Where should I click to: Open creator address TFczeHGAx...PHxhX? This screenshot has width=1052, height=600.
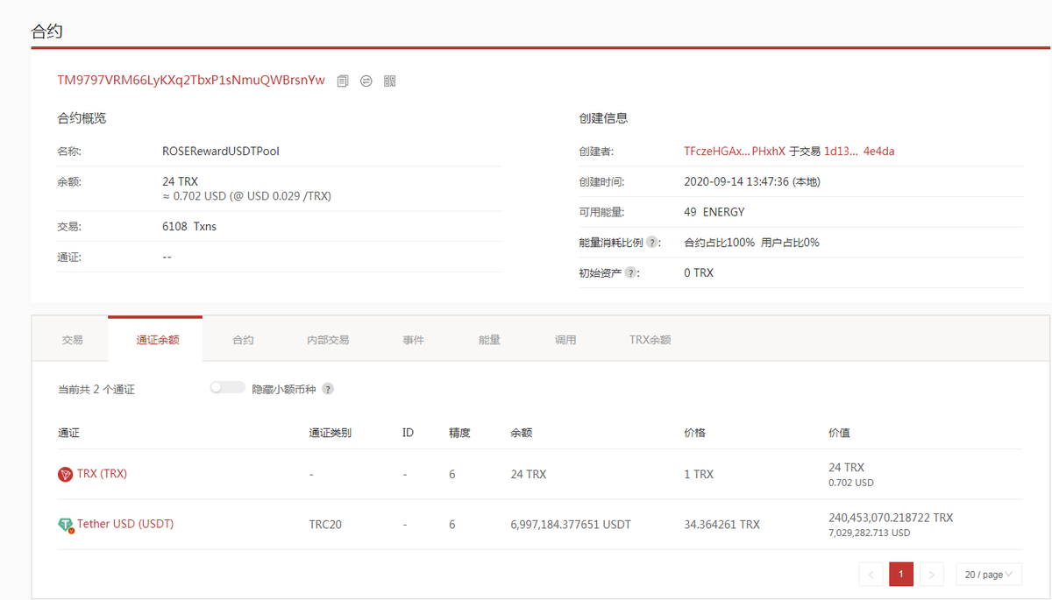coord(735,152)
